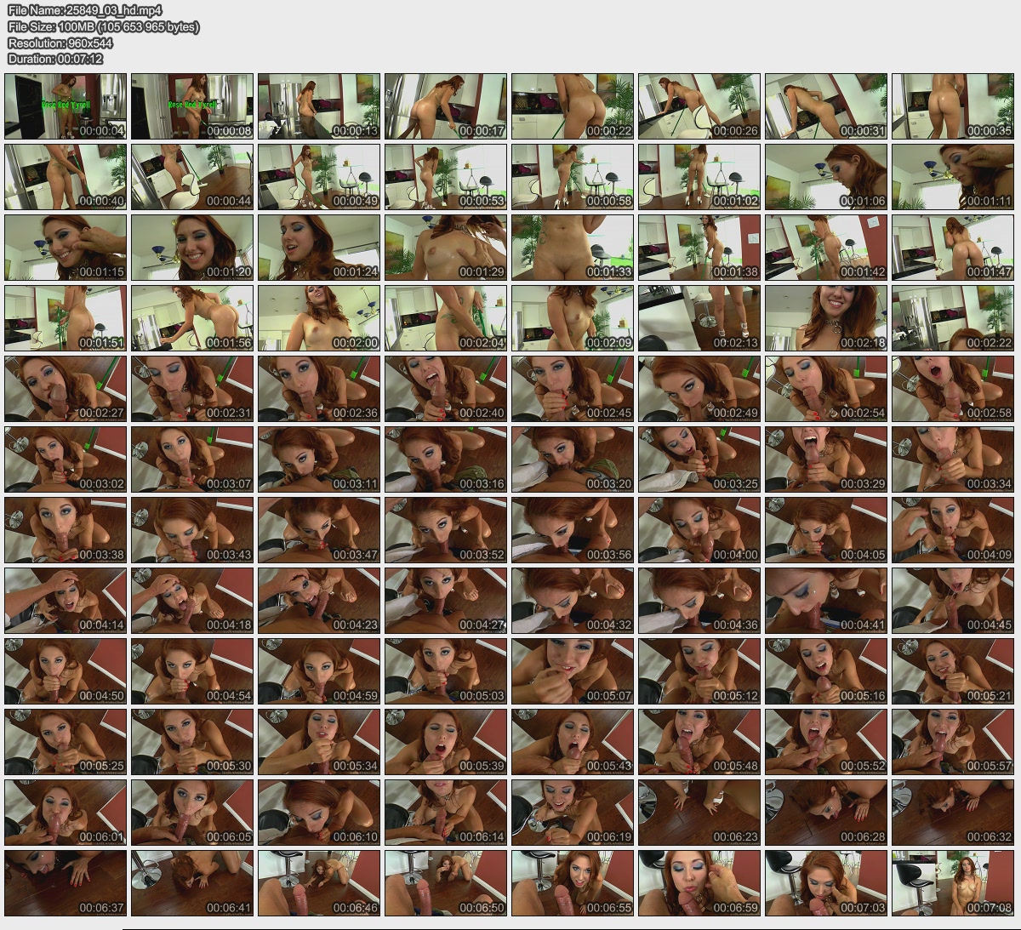Click the Duration 00:07:12 text
The height and width of the screenshot is (930, 1021).
[x=55, y=59]
